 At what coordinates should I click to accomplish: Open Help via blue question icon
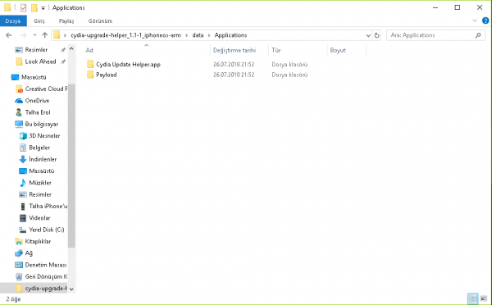point(485,20)
